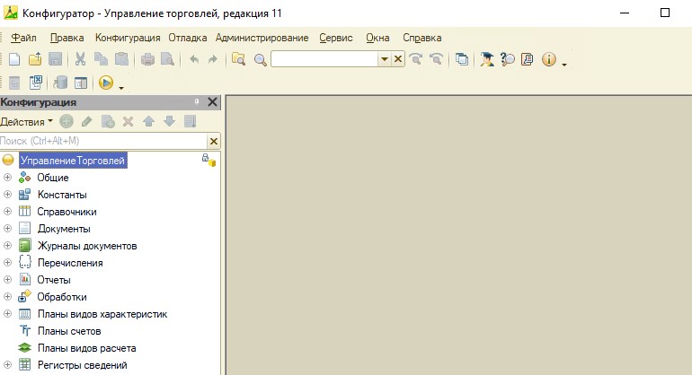Start debugging with the play icon

pyautogui.click(x=105, y=83)
